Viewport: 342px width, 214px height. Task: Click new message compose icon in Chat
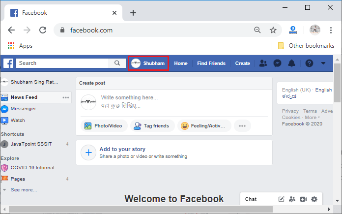coord(282,199)
